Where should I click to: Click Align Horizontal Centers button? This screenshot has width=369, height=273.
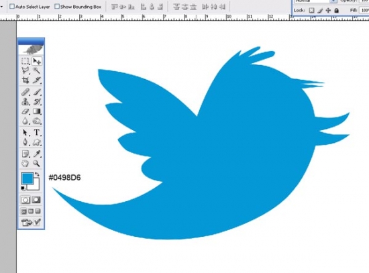(152, 7)
